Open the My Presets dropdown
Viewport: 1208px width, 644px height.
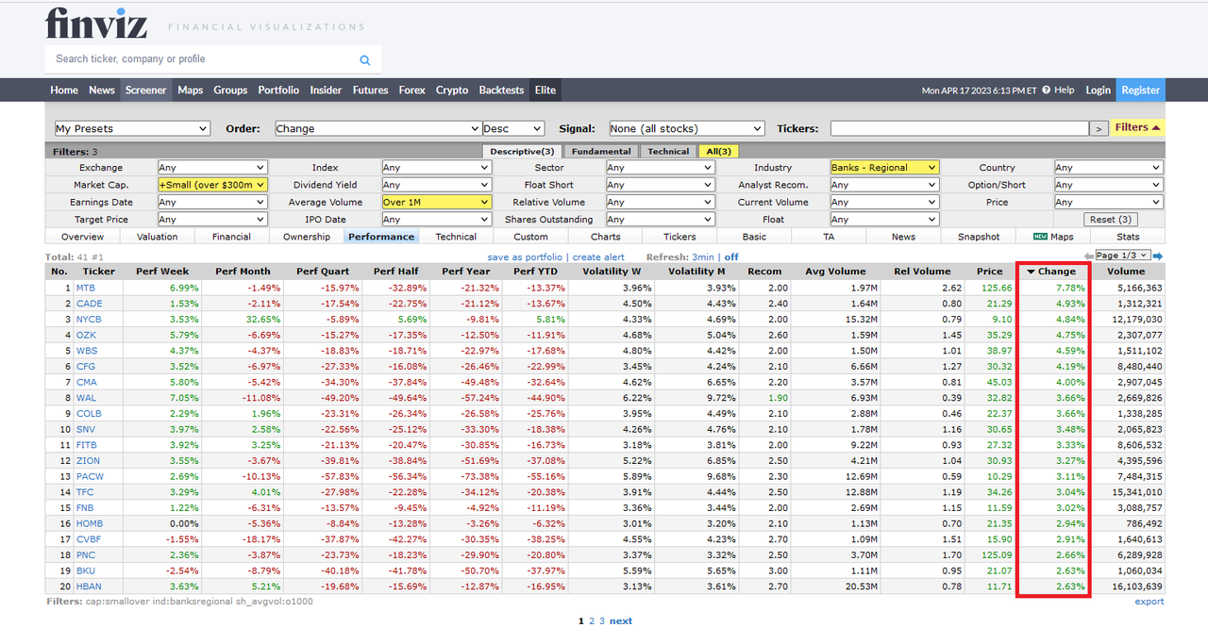coord(131,129)
